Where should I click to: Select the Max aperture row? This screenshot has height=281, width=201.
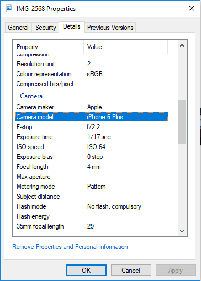click(92, 177)
